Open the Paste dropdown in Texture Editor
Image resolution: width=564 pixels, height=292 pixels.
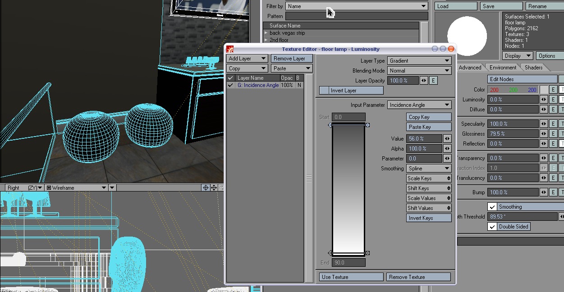(292, 68)
